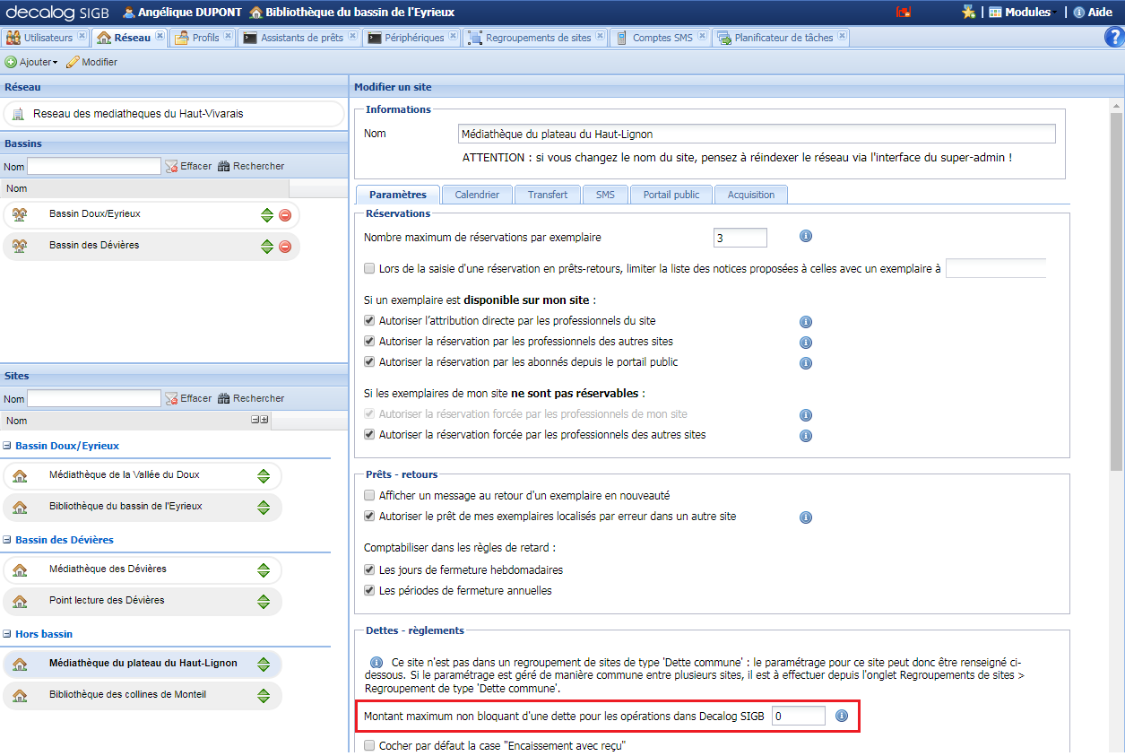1125x756 pixels.
Task: Collapse the Hors bassin group
Action: click(x=7, y=634)
